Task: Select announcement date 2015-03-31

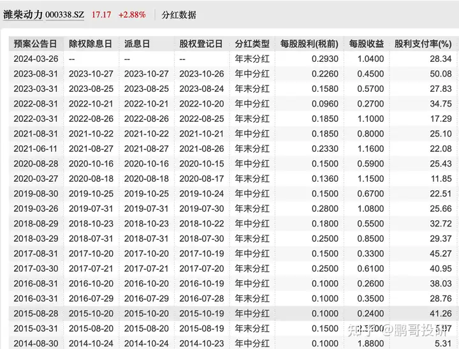Action: coord(36,329)
